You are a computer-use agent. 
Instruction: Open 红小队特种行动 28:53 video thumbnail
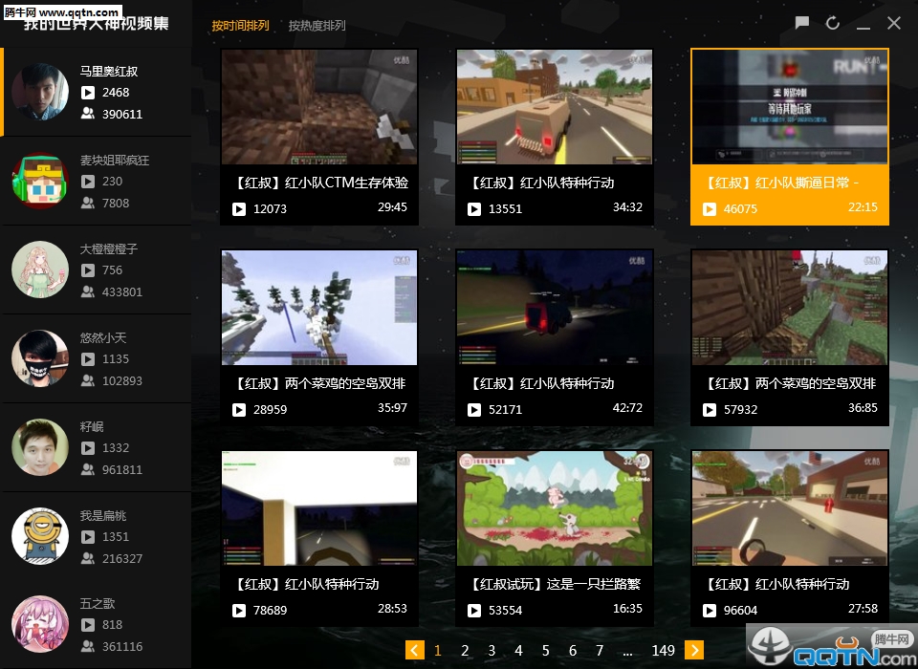click(x=319, y=508)
